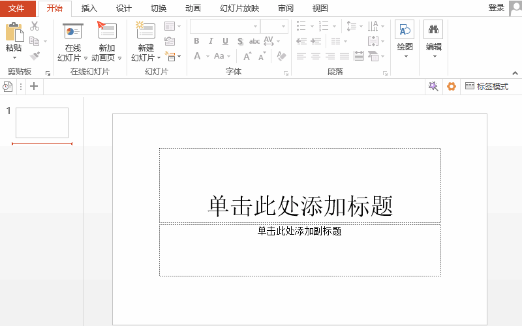Click the Cut scissors icon
The image size is (522, 326).
pos(35,26)
